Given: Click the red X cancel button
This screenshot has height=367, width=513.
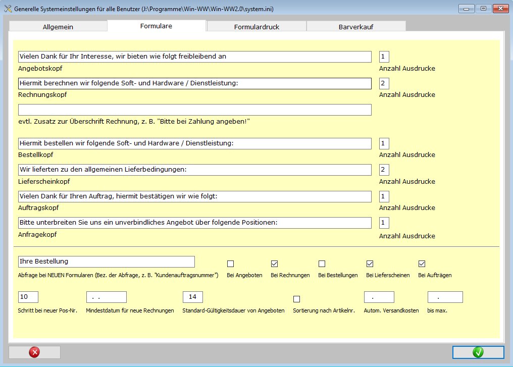Looking at the screenshot, I should coord(34,352).
